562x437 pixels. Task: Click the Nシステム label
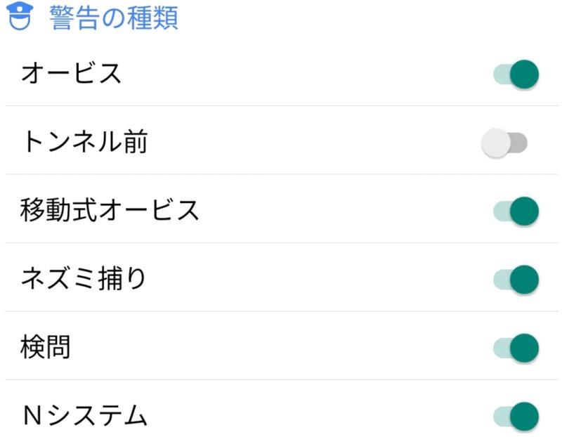pos(84,416)
